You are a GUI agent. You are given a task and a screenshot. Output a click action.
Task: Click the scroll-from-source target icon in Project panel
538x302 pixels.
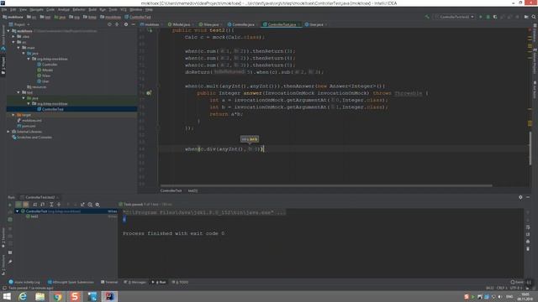pyautogui.click(x=109, y=24)
